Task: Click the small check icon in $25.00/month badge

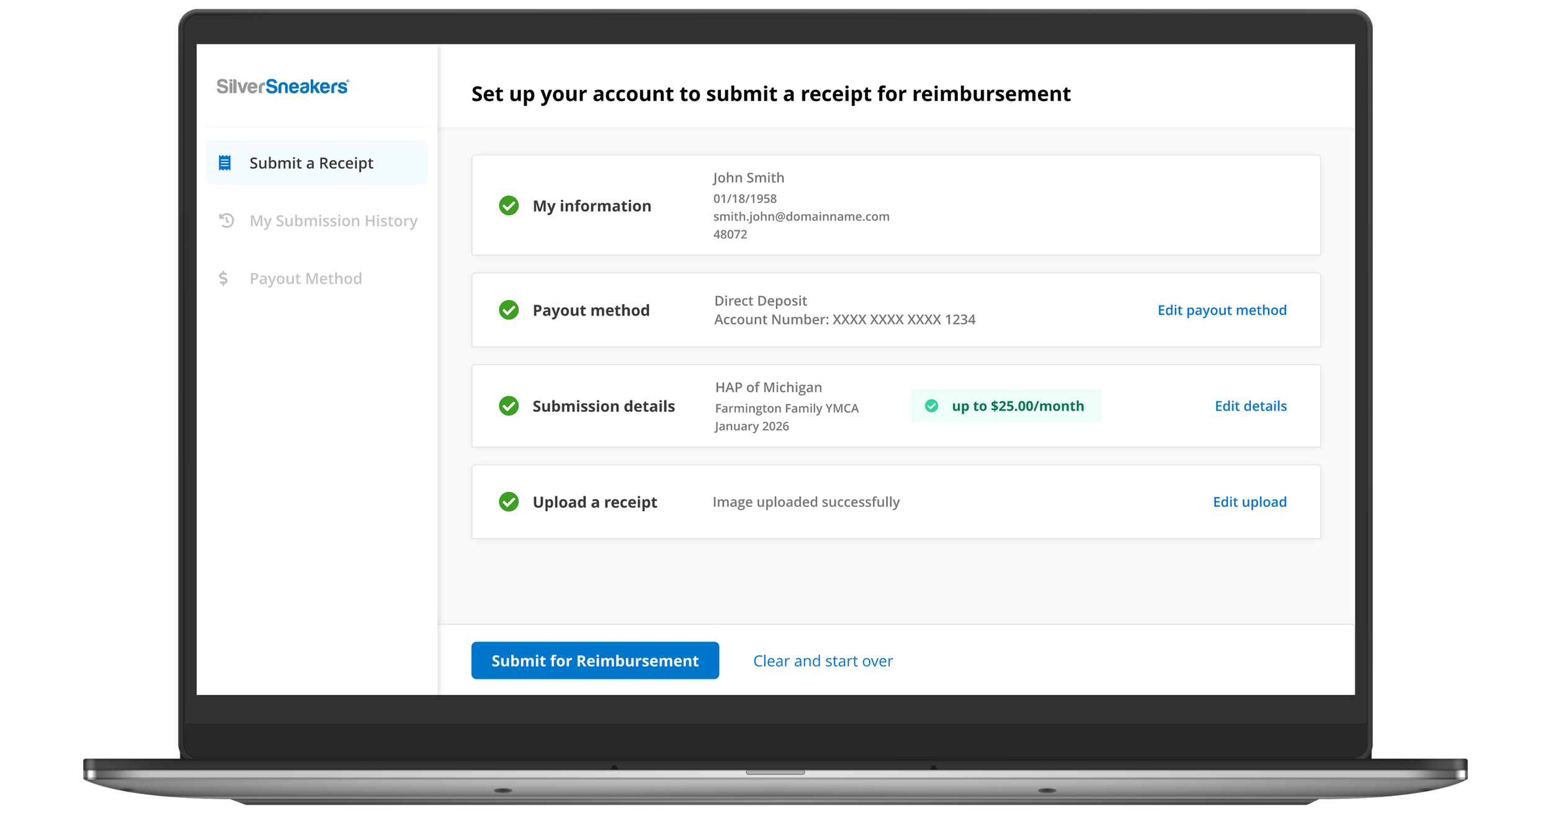Action: point(931,406)
